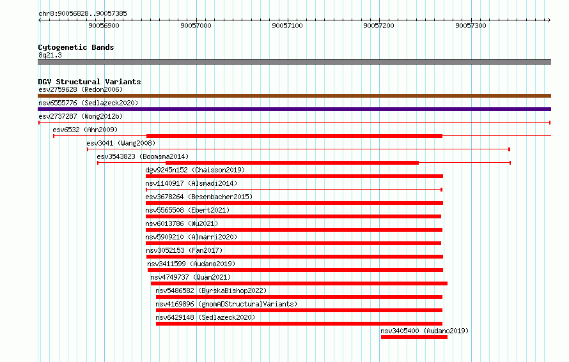Open the nsv3405400 (Audano2019) label

[425, 331]
